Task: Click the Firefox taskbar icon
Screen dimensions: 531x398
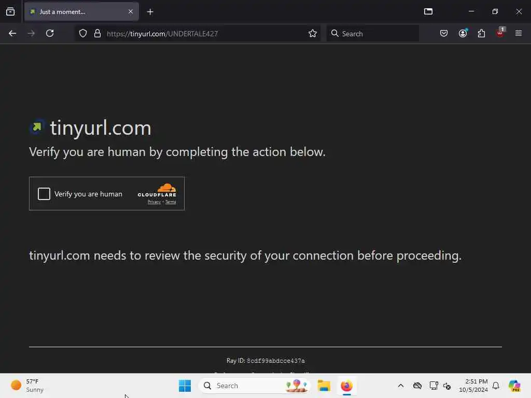Action: point(346,386)
